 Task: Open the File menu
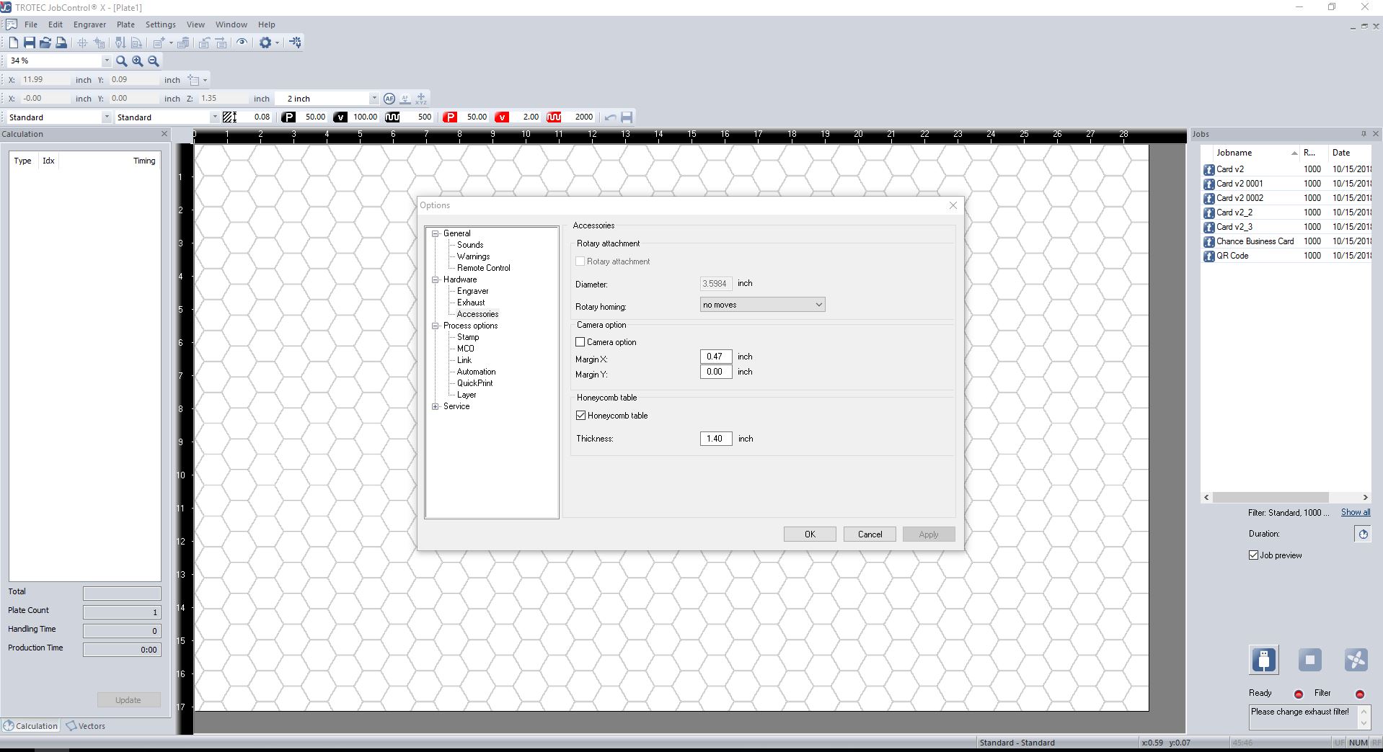pos(31,24)
